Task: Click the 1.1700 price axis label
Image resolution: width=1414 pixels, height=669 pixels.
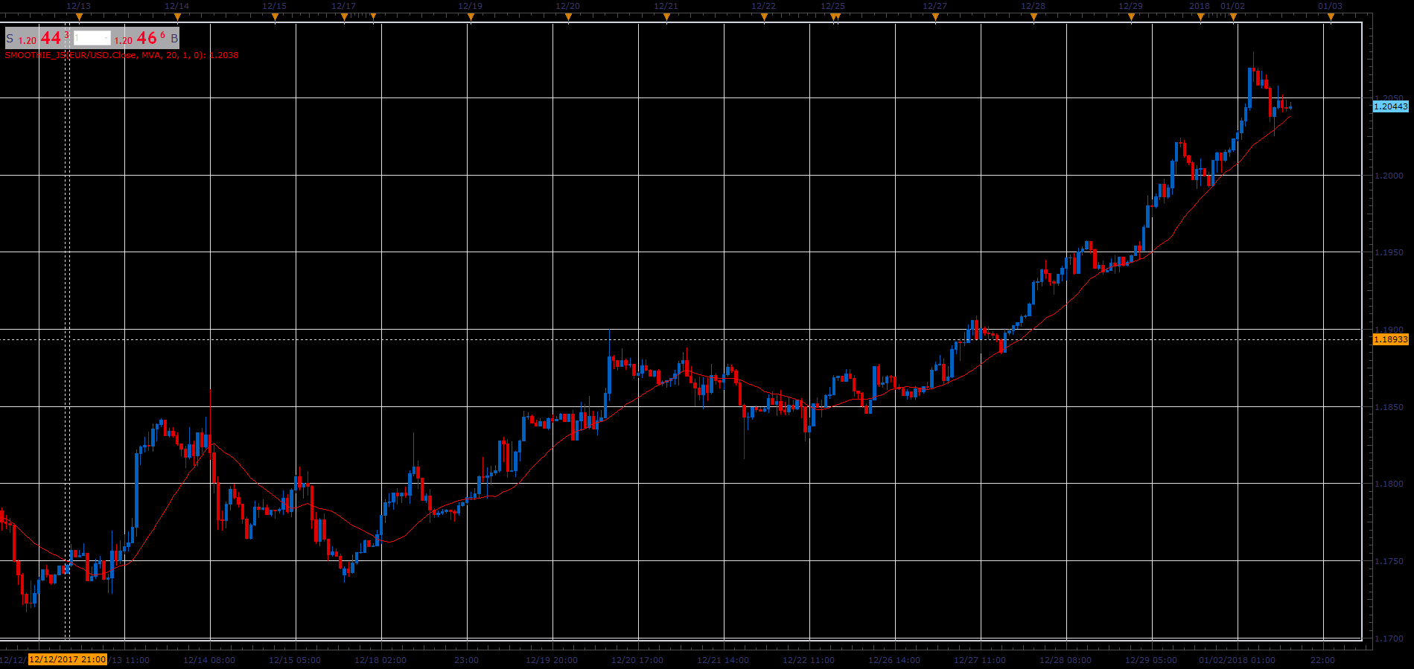Action: tap(1389, 638)
